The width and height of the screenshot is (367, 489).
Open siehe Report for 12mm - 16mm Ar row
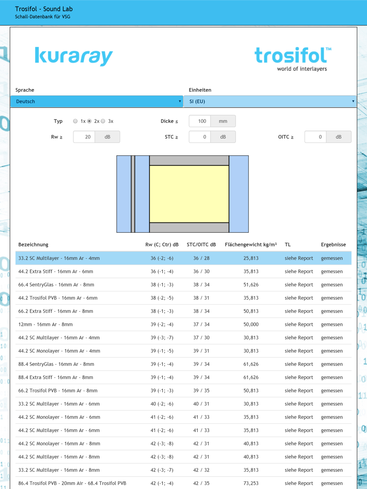299,324
